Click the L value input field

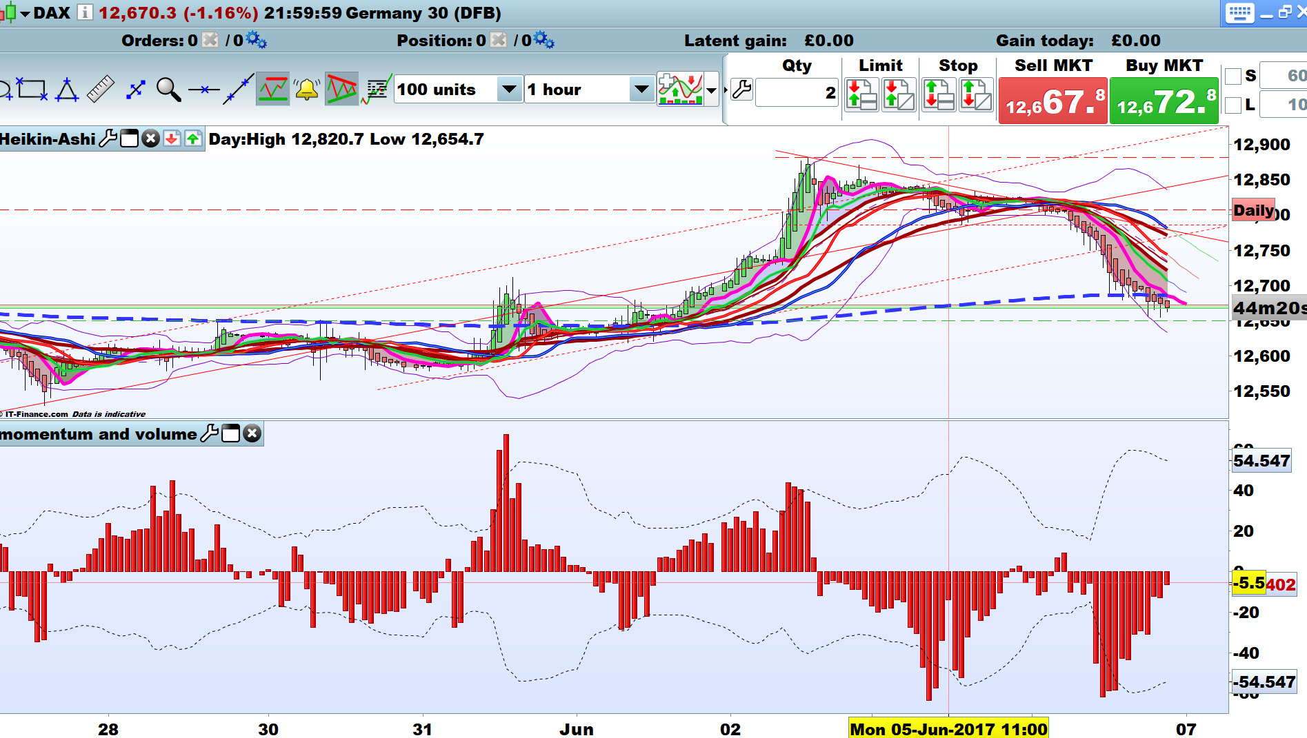[x=1284, y=105]
